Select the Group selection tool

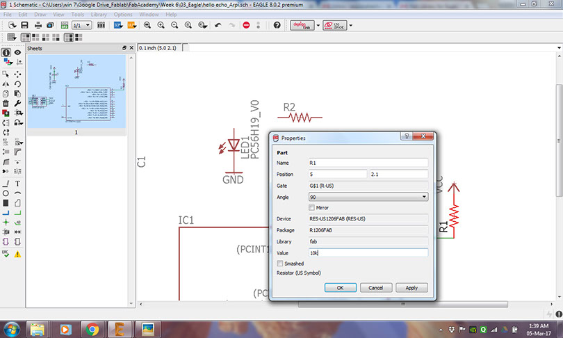point(6,74)
